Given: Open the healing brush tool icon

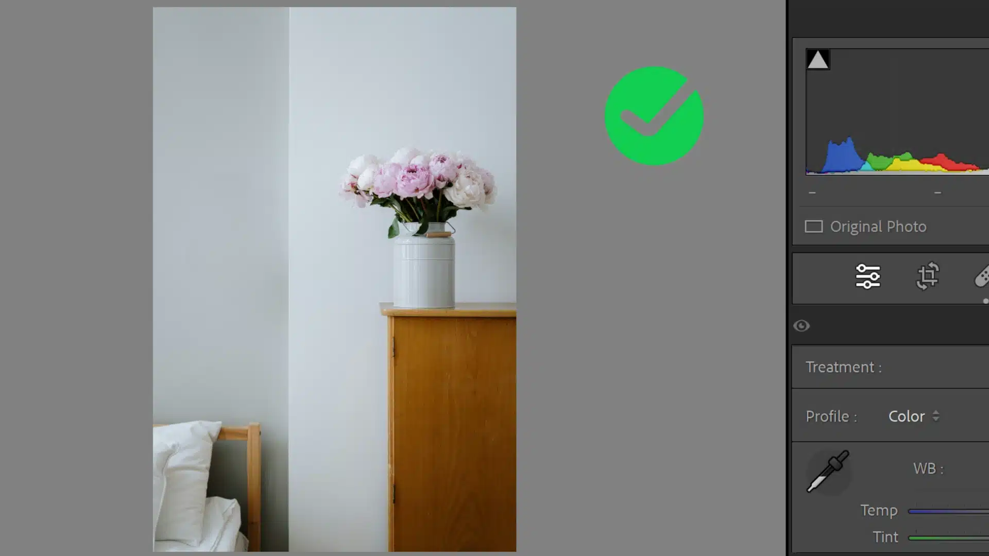Looking at the screenshot, I should (983, 277).
